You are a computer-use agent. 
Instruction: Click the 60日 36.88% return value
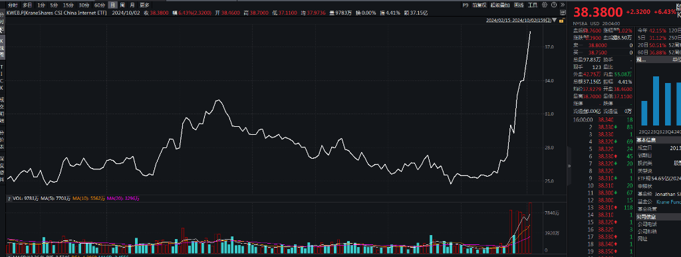tap(658, 52)
